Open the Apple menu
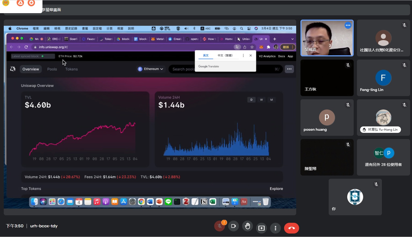This screenshot has height=237, width=412. (x=10, y=28)
